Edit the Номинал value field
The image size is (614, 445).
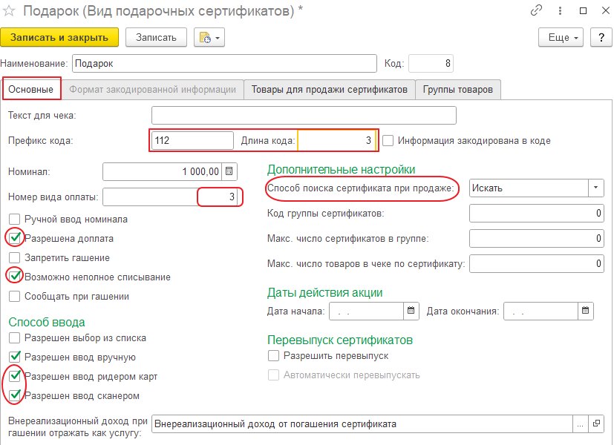click(162, 171)
